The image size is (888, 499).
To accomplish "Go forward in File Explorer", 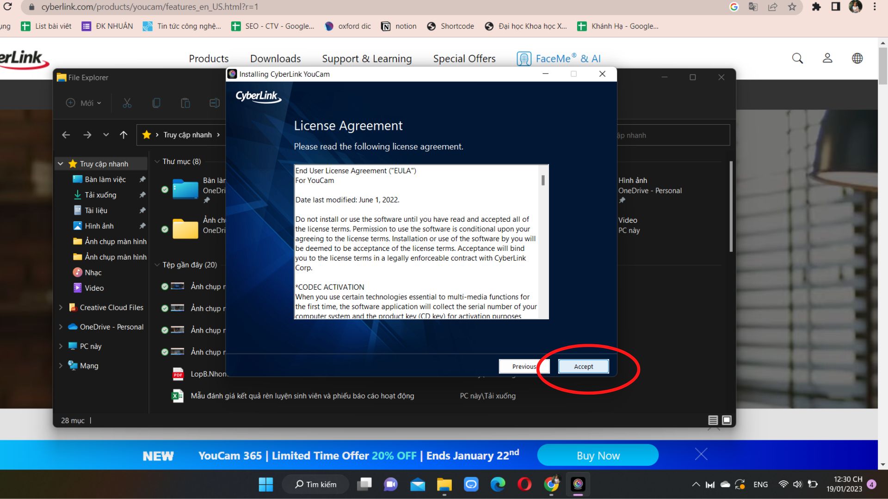I will coord(87,135).
